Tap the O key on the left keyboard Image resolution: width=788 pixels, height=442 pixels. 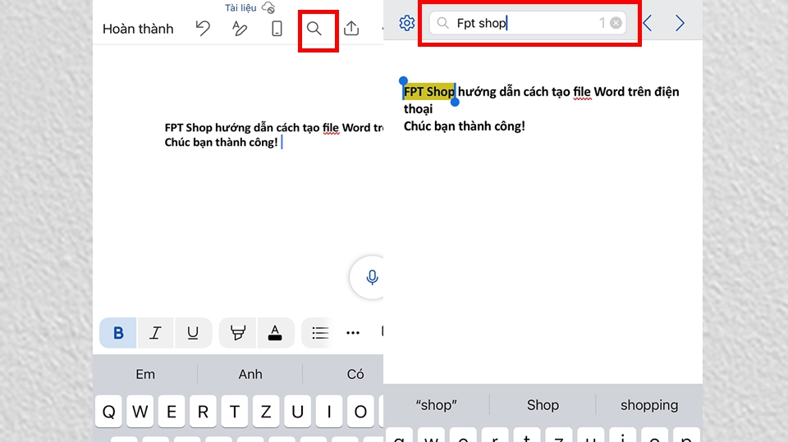(x=360, y=412)
